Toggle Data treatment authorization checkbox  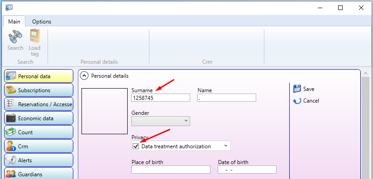click(136, 146)
